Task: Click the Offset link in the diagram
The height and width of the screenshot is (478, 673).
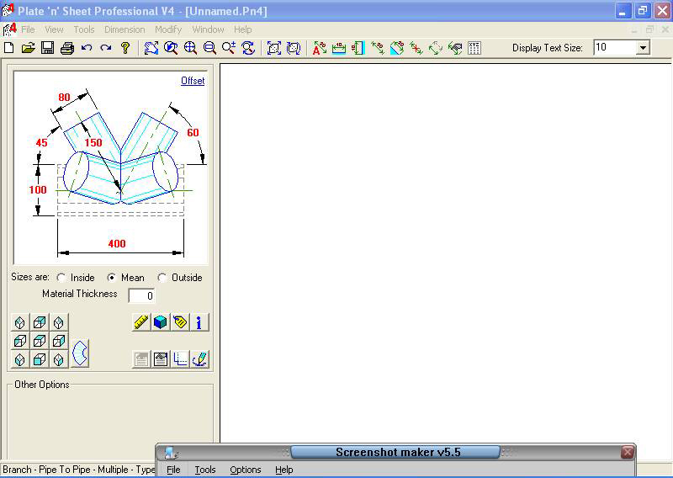Action: pos(193,81)
